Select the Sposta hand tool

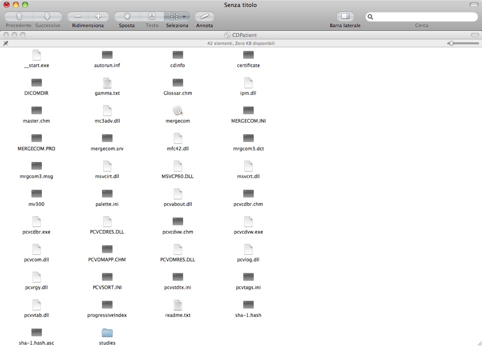click(x=127, y=16)
